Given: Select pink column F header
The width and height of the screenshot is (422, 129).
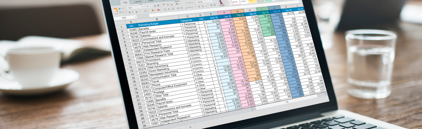Looking at the screenshot, I should click(x=224, y=13).
